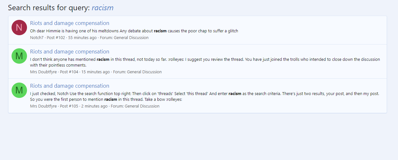Click Notch7's red N avatar
This screenshot has width=398, height=160.
coord(19,27)
